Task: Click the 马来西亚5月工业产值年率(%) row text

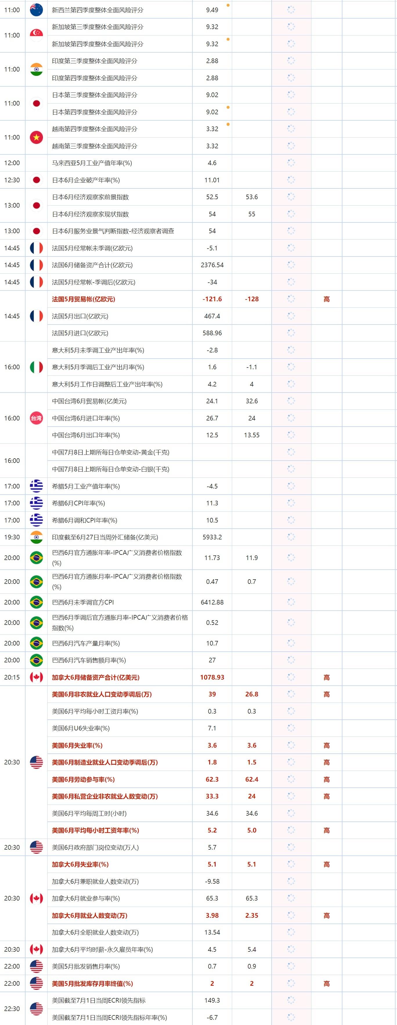Action: (92, 163)
